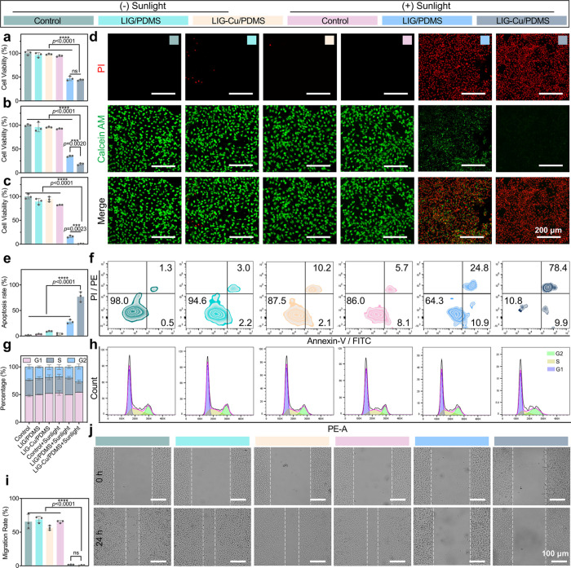The height and width of the screenshot is (568, 571).
Task: Click the teal Control legend bar under (-) Sunlight
Action: tap(48, 20)
